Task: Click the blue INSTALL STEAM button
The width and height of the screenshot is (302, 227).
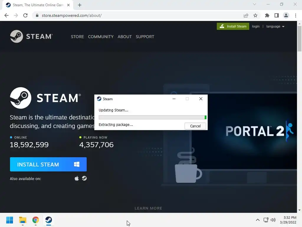Action: pyautogui.click(x=48, y=164)
